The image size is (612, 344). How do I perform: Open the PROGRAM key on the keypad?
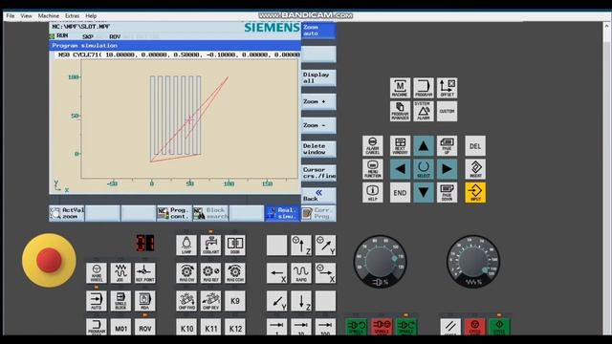tap(424, 88)
